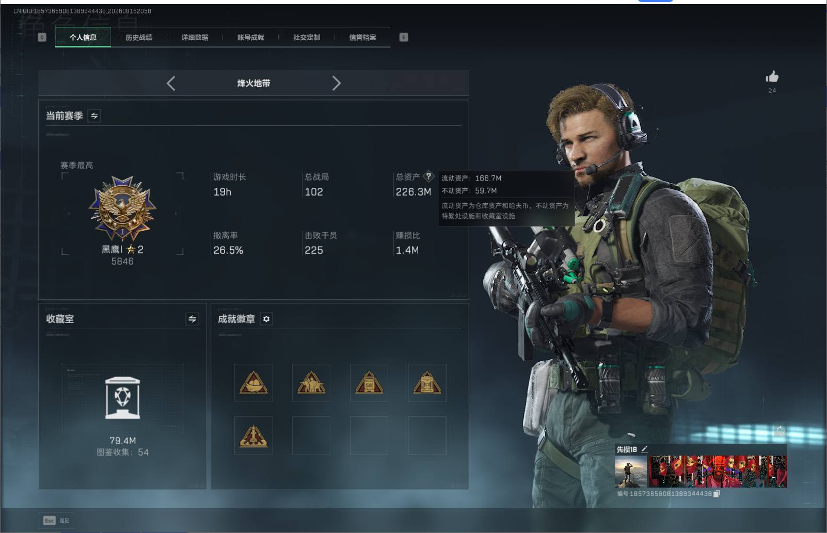This screenshot has width=827, height=533.
Task: Select the 黑鹰 rank emblem
Action: tap(122, 208)
